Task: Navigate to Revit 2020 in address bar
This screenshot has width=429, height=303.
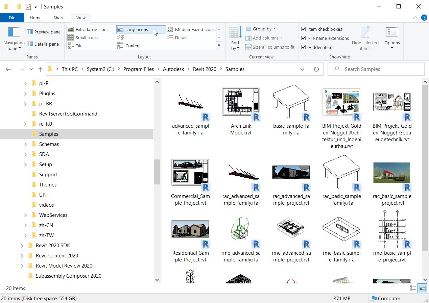Action: coord(205,69)
